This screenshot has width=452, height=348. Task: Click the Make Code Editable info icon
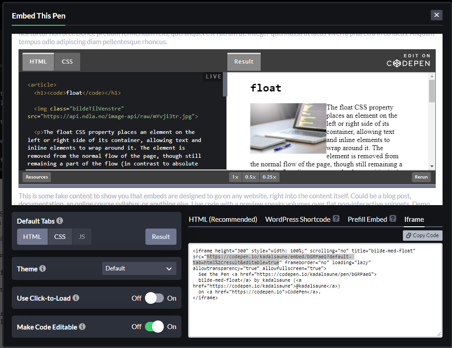pos(82,327)
